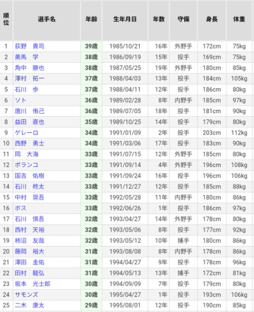
Task: Select the ポランコ player link
Action: click(x=27, y=165)
